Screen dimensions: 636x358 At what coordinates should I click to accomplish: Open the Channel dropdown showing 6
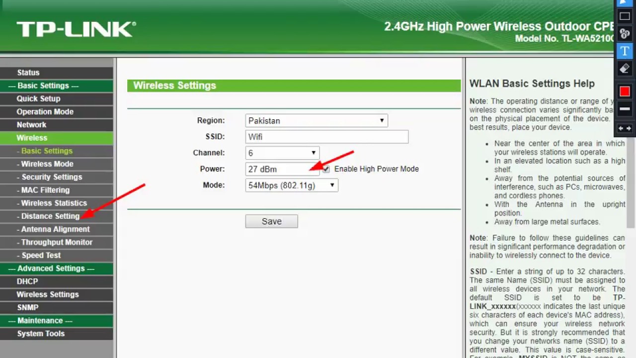pyautogui.click(x=282, y=153)
